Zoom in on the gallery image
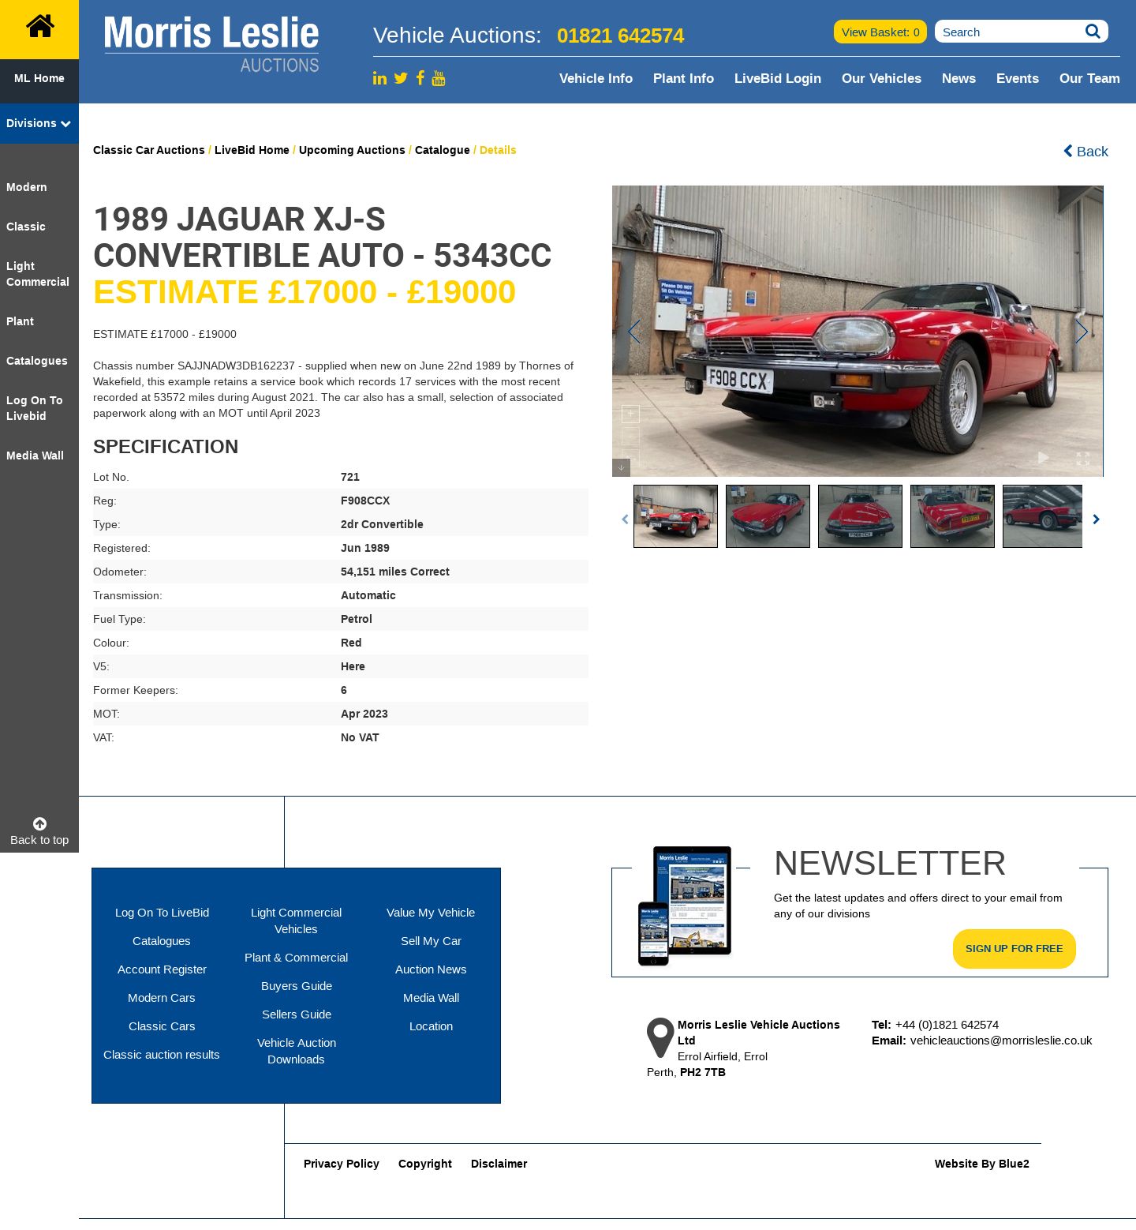 tap(630, 414)
